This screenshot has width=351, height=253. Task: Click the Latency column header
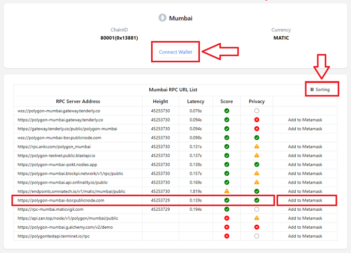coord(196,102)
